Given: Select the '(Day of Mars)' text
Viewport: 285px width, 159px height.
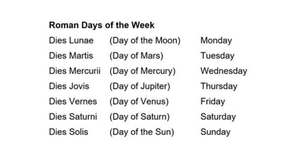Looking at the screenshot, I should [136, 56].
